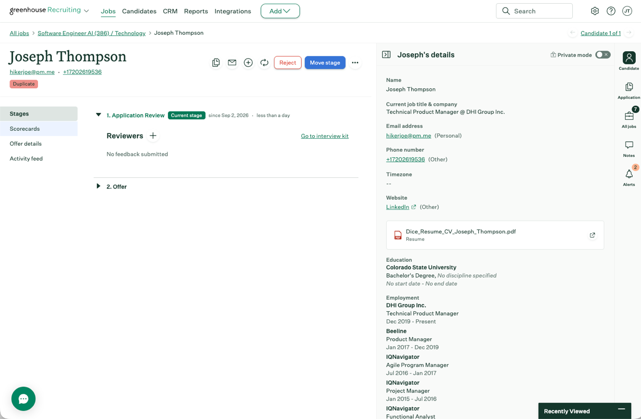Click the Search input field
This screenshot has height=419, width=641.
click(534, 11)
